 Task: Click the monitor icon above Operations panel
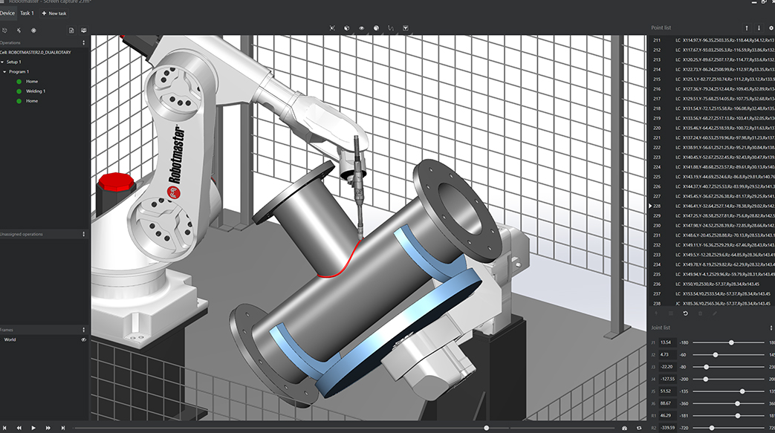click(83, 30)
